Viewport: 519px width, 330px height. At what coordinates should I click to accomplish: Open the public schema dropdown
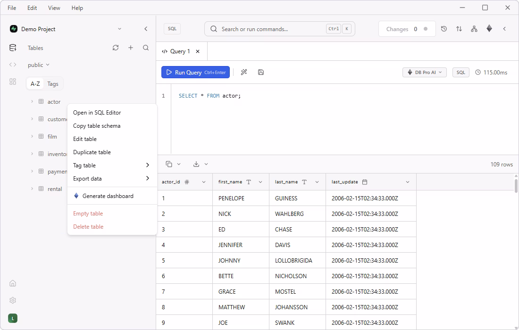[39, 65]
